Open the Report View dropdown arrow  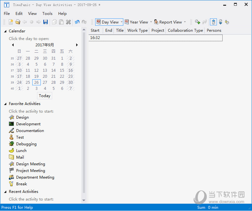185,22
